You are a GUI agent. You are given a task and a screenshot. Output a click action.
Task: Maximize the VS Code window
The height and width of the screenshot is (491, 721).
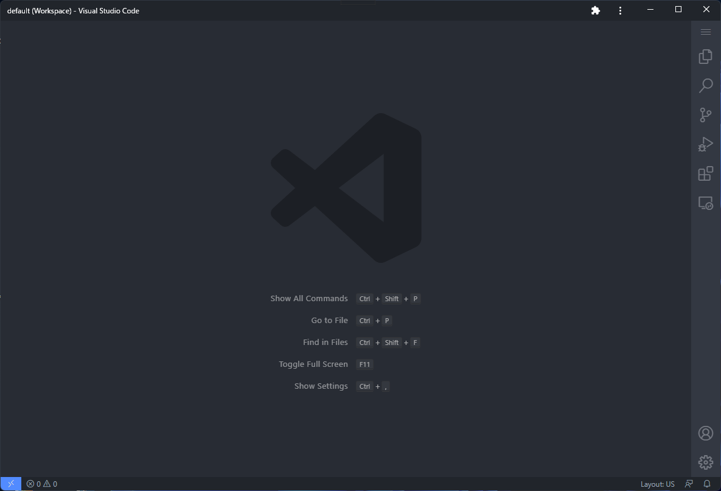click(x=678, y=10)
